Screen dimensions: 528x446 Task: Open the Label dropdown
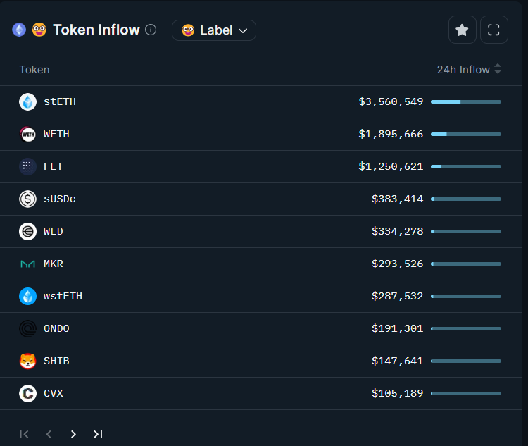pos(214,30)
